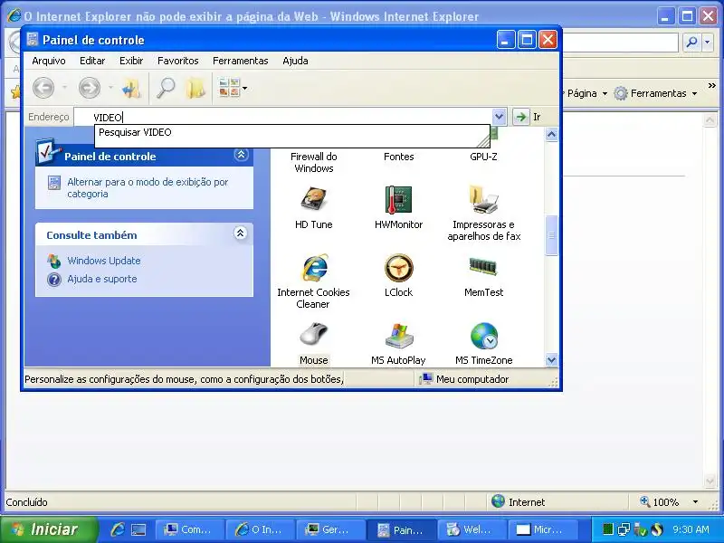
Task: Click the Iniciar start button
Action: tap(49, 529)
